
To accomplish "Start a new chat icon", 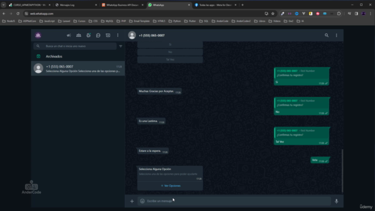I will point(108,35).
